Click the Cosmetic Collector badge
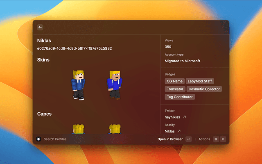262x164 pixels. 204,89
